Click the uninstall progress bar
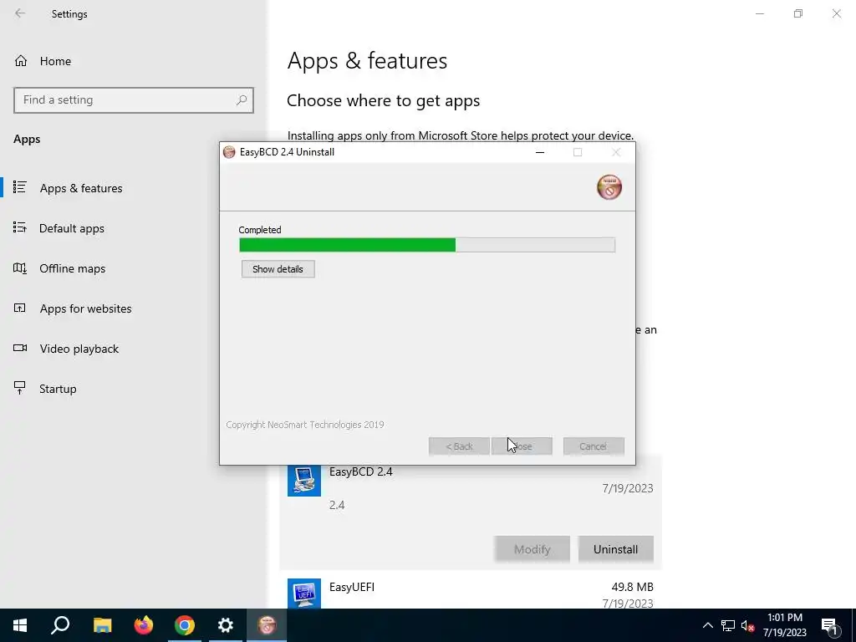This screenshot has height=642, width=856. [427, 245]
